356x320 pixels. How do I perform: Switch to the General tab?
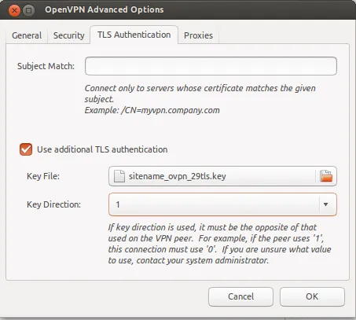coord(27,35)
